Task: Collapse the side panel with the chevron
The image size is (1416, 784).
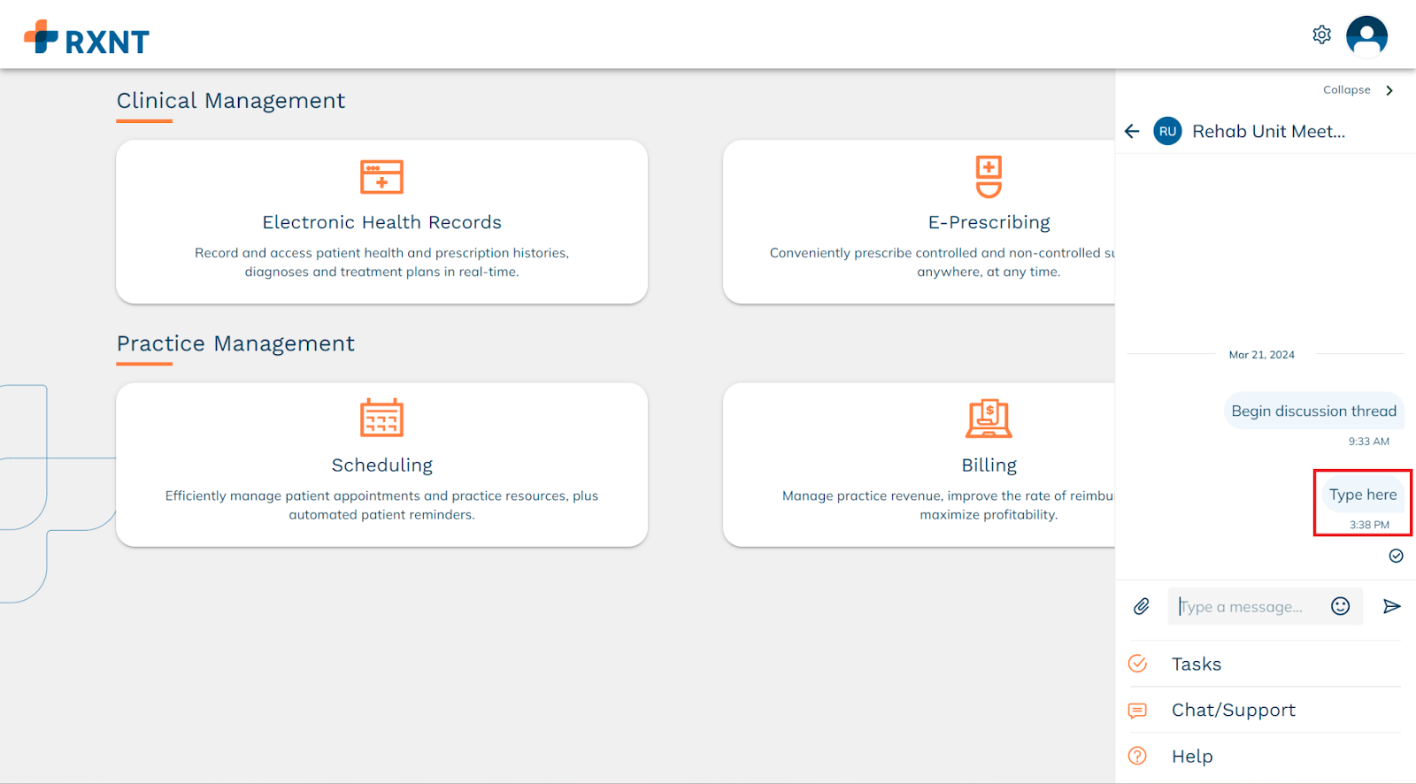Action: pyautogui.click(x=1389, y=90)
